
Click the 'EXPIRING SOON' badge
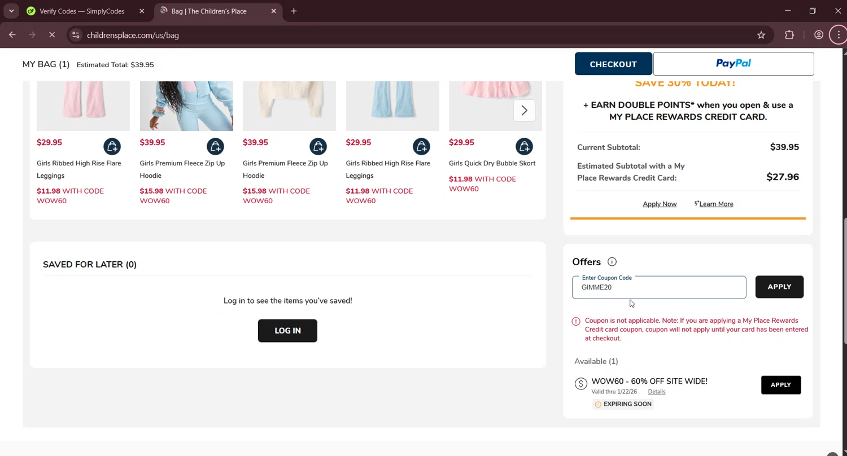tap(623, 404)
